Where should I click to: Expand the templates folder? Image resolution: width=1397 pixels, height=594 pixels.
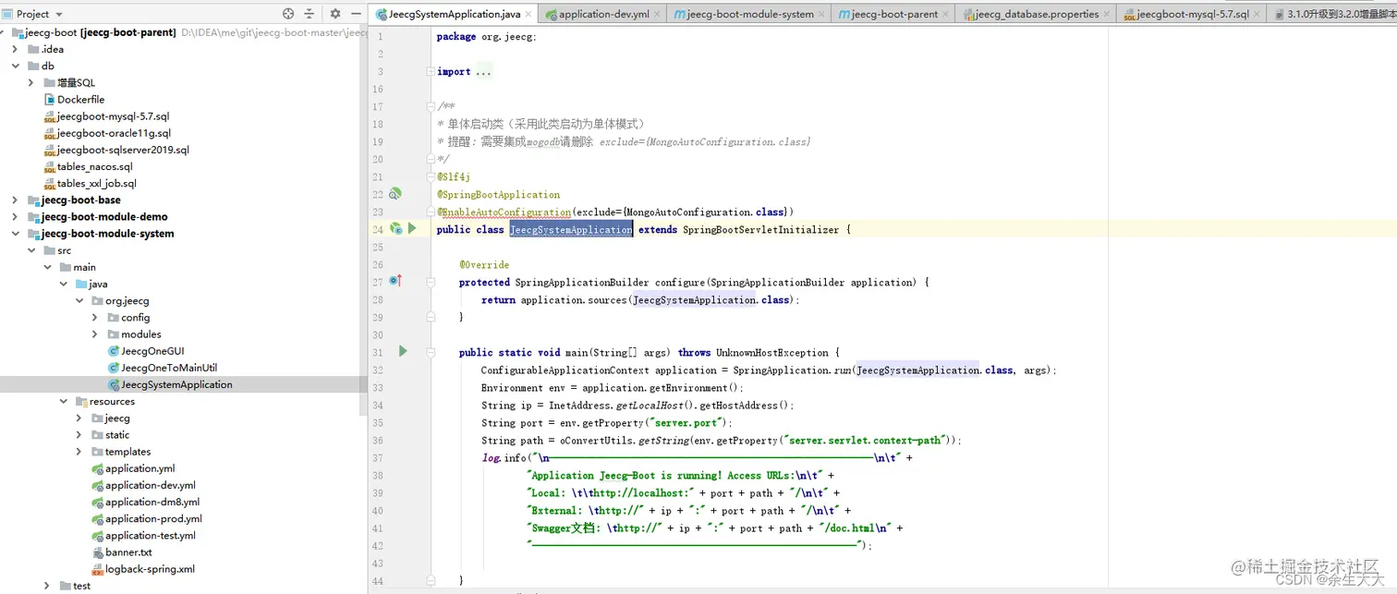[79, 452]
